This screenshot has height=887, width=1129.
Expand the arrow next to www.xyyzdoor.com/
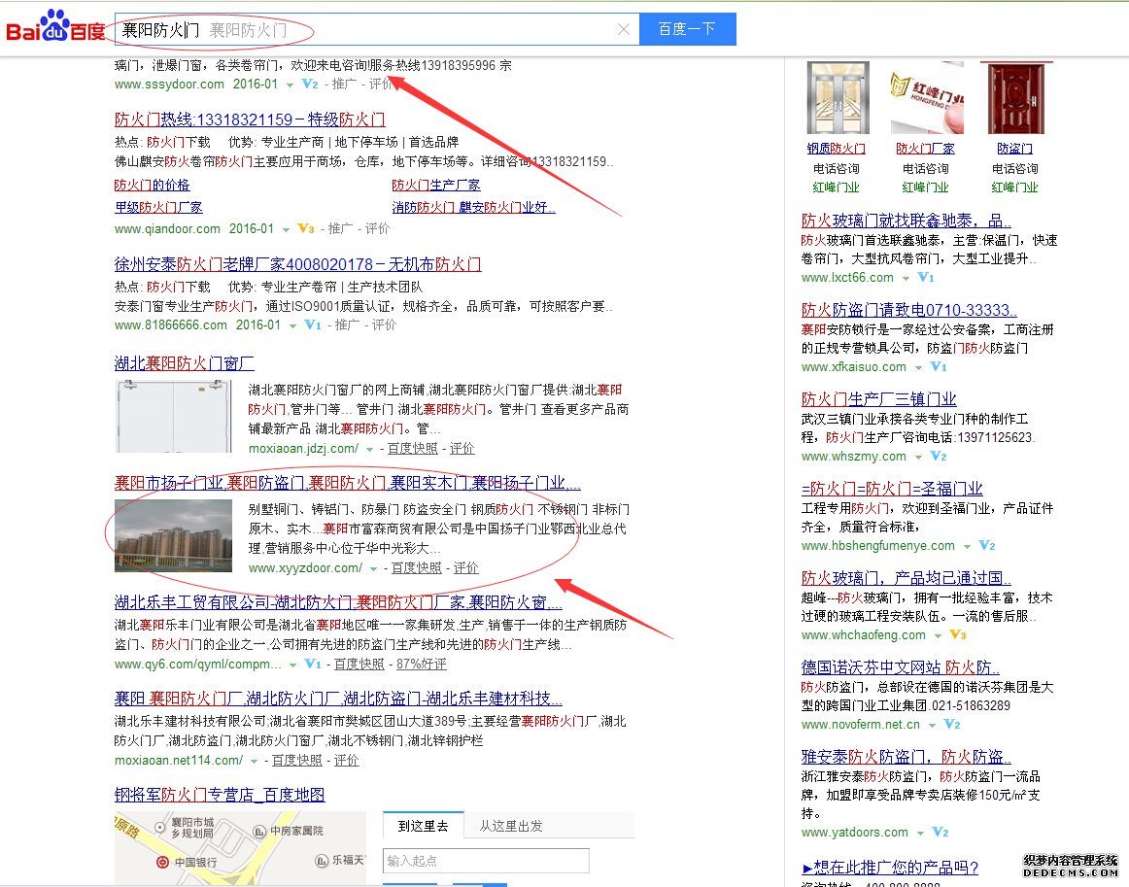374,568
